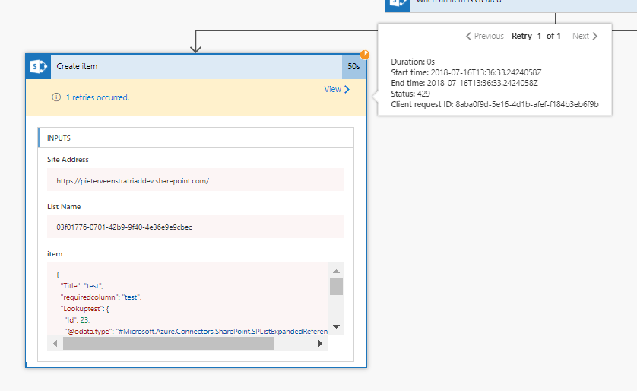
Task: Click the "Title": "test" JSON line
Action: point(81,286)
